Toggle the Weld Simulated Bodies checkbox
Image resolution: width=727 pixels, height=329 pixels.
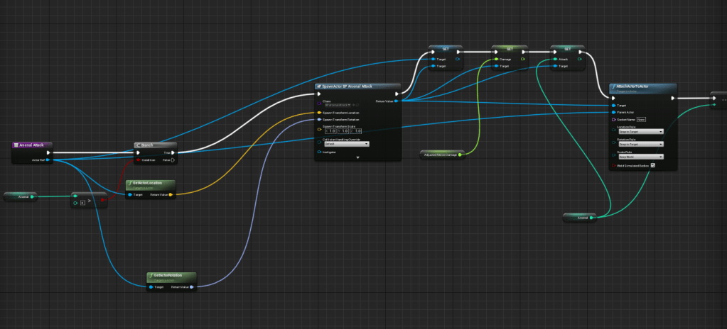652,166
